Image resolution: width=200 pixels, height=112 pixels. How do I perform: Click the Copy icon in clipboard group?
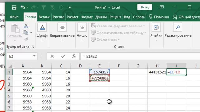pyautogui.click(x=26, y=33)
